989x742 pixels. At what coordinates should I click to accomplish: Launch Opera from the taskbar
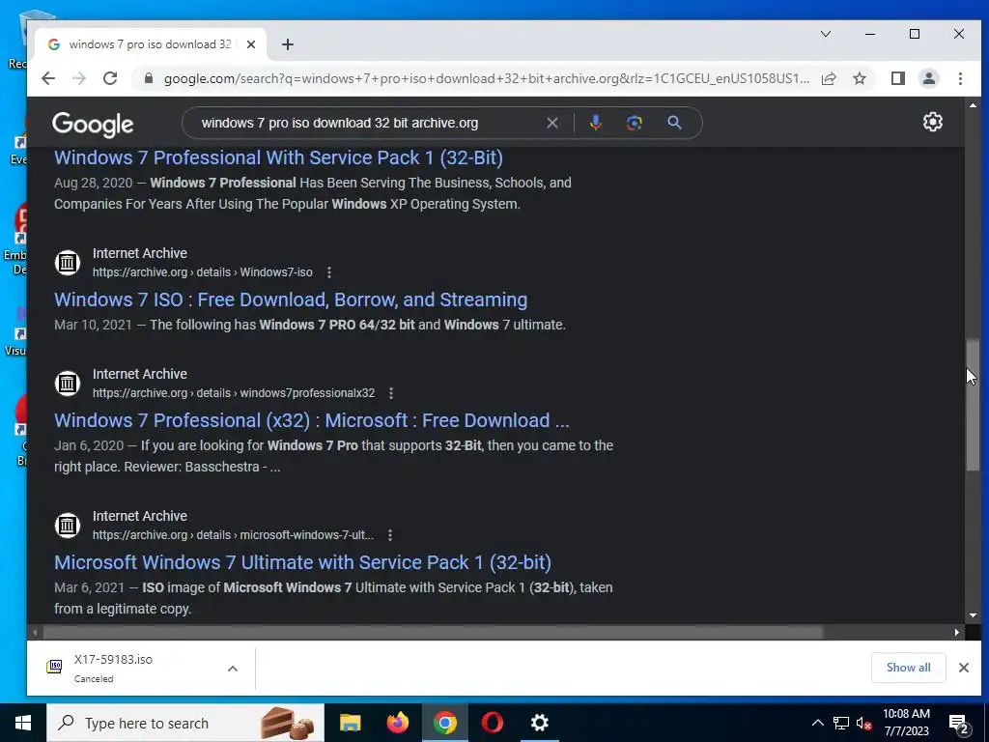tap(492, 723)
